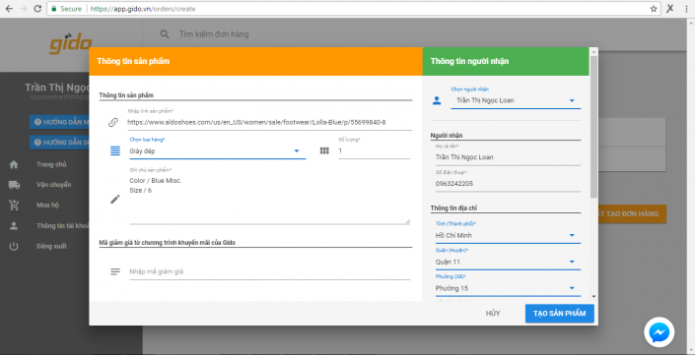Screen dimensions: 695x355
Task: Click the dialog's vertical scrollbar
Action: pos(593,127)
